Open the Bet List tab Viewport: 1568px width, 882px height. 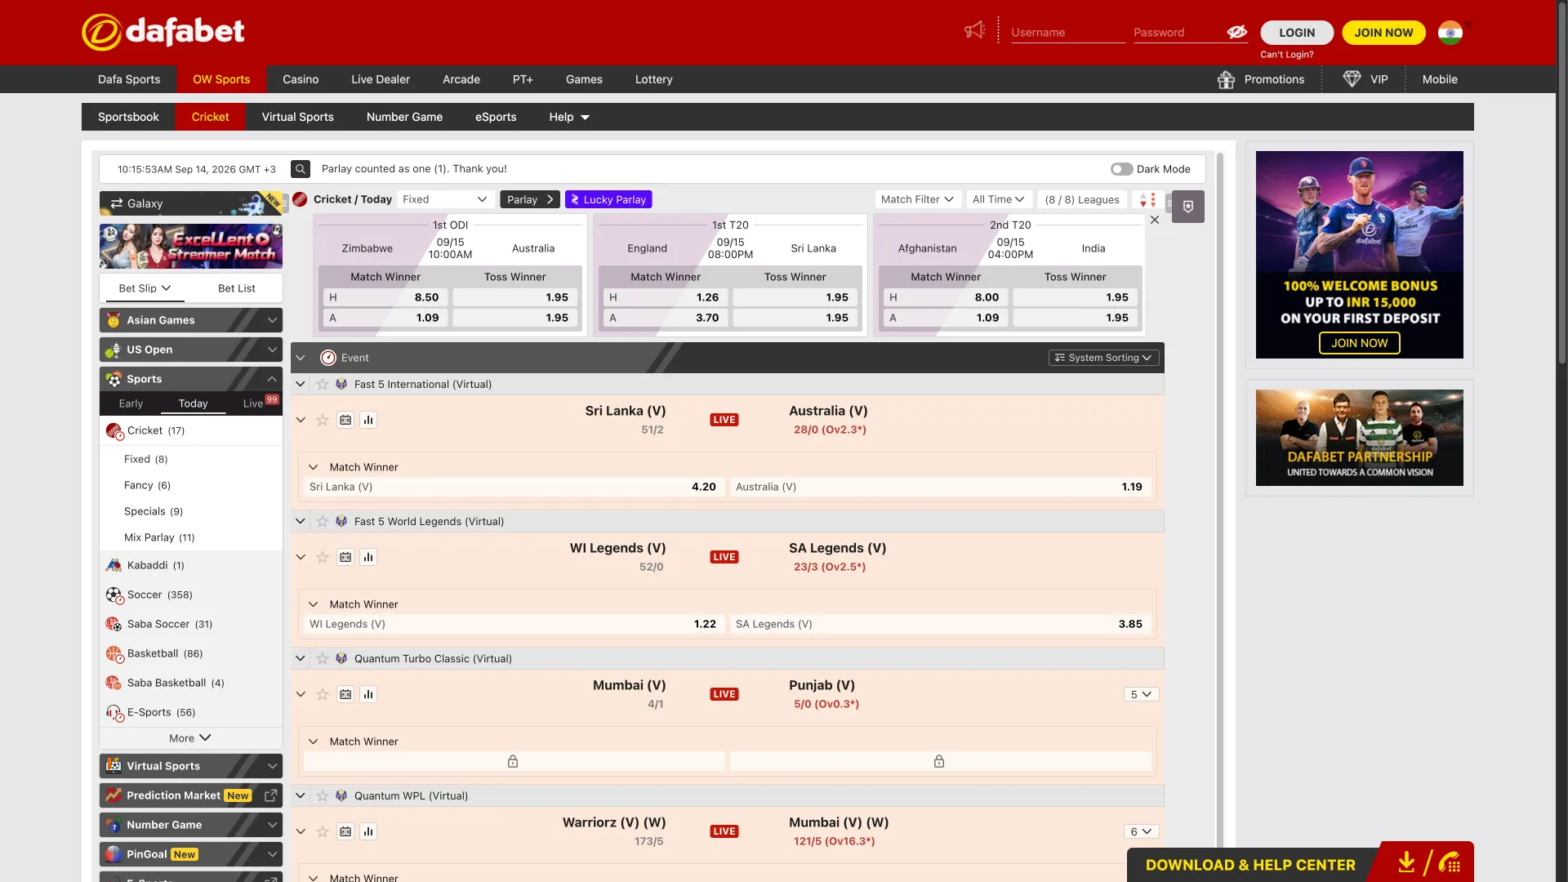[x=237, y=288]
